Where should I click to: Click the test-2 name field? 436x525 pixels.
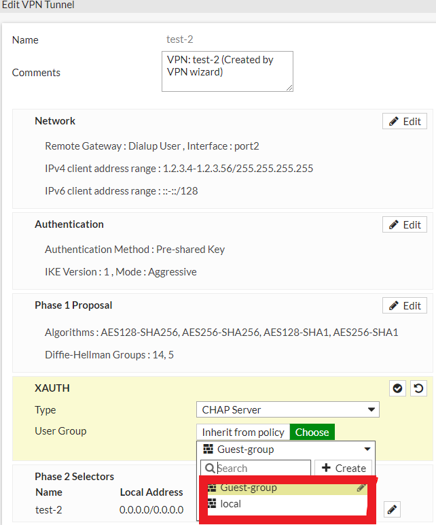[180, 40]
